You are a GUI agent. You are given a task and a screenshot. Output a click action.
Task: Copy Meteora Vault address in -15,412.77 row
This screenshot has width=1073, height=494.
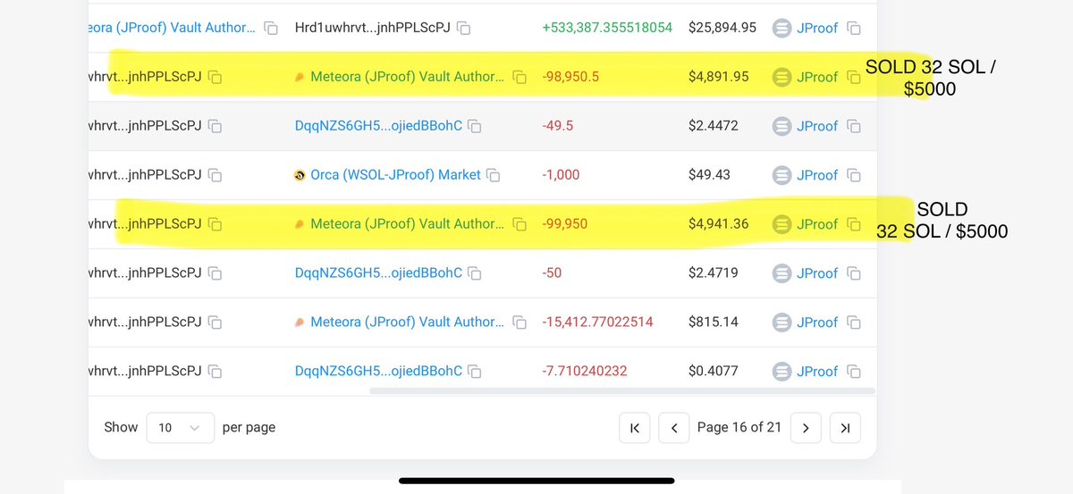520,322
